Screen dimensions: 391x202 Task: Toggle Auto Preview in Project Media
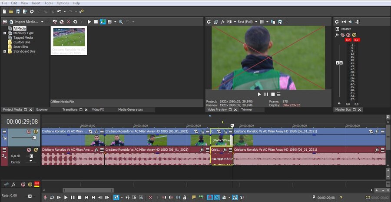coord(103,22)
